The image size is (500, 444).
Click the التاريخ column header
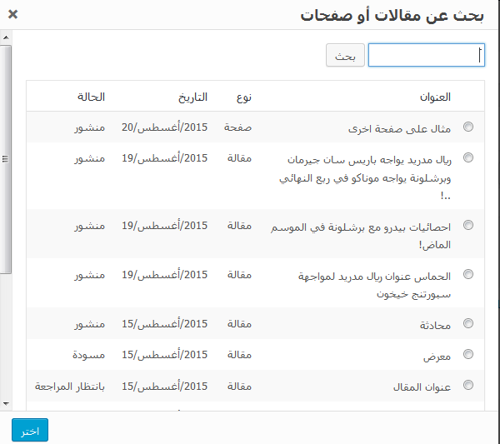coord(192,97)
